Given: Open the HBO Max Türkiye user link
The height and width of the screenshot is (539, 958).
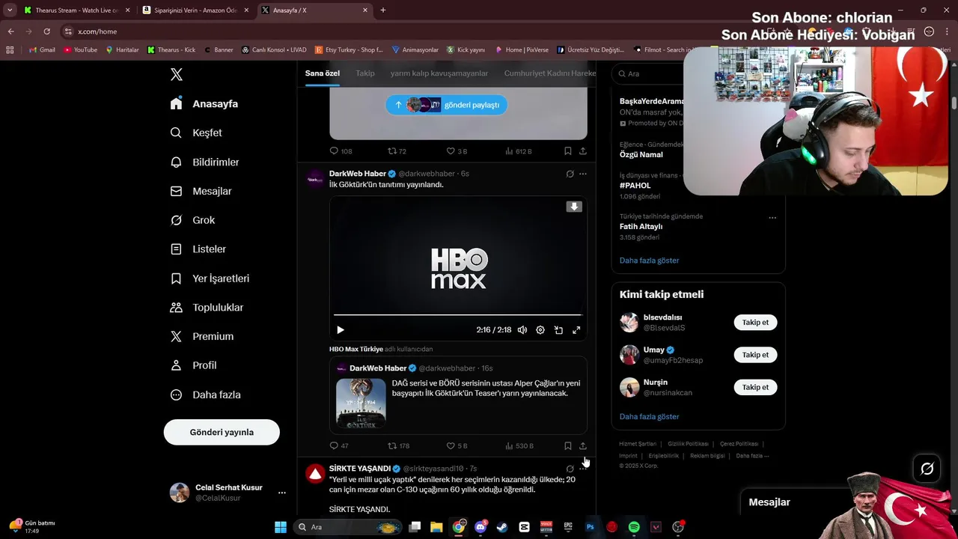Looking at the screenshot, I should 356,349.
